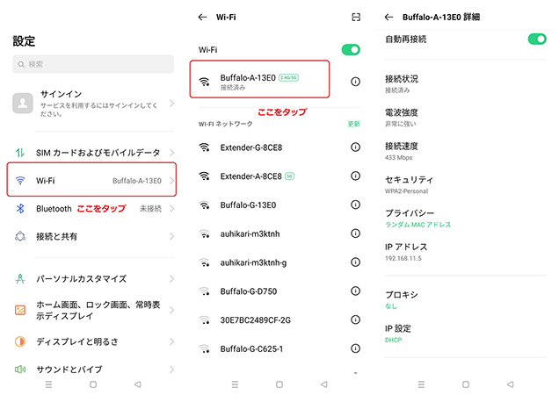Open info for 30E7BC2489CF-2G network

point(355,320)
